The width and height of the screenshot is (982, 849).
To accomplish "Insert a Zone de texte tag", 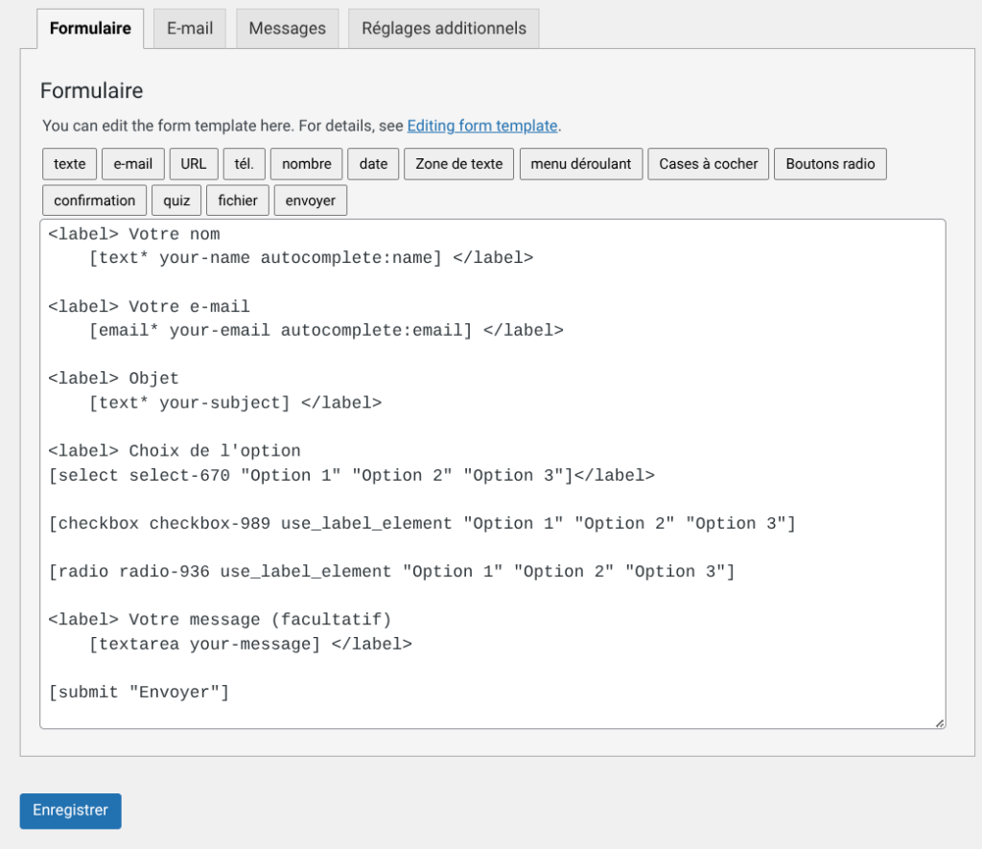I will coord(458,164).
